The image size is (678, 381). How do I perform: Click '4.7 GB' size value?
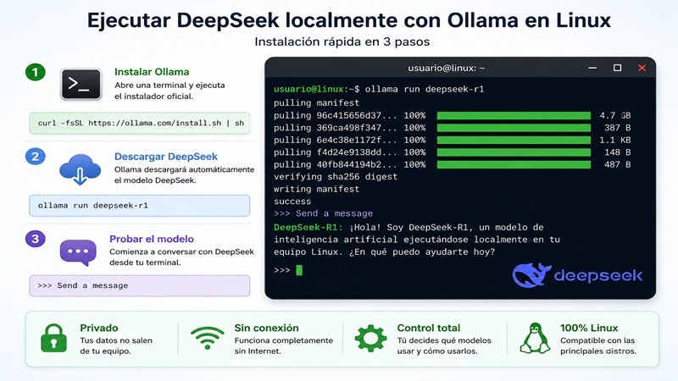(615, 115)
